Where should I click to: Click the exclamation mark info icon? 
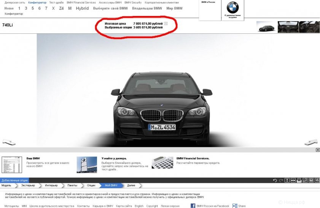click(x=287, y=180)
